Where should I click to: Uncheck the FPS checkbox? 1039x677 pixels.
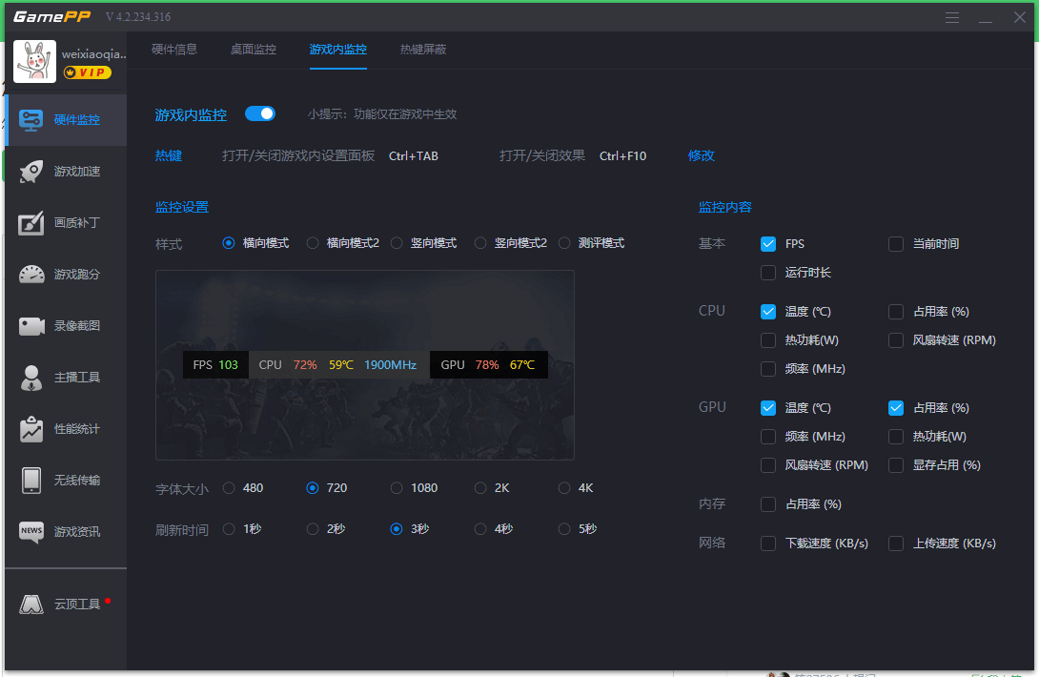[x=768, y=244]
